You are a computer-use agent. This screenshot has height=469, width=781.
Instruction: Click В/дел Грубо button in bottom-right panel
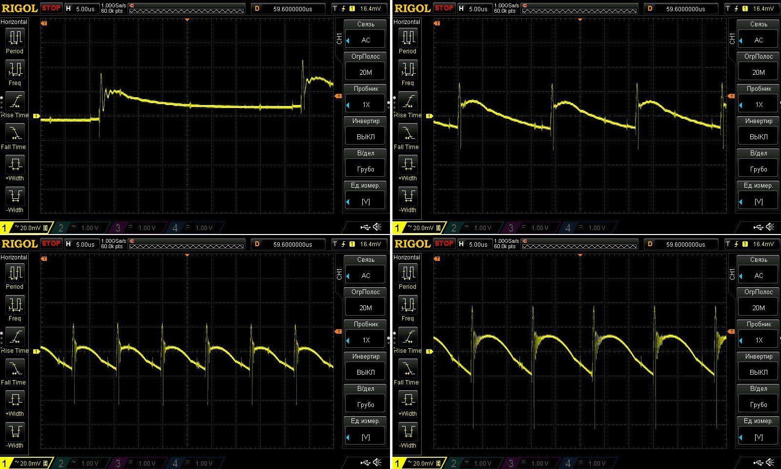tap(759, 397)
